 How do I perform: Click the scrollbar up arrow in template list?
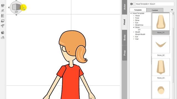173,14
